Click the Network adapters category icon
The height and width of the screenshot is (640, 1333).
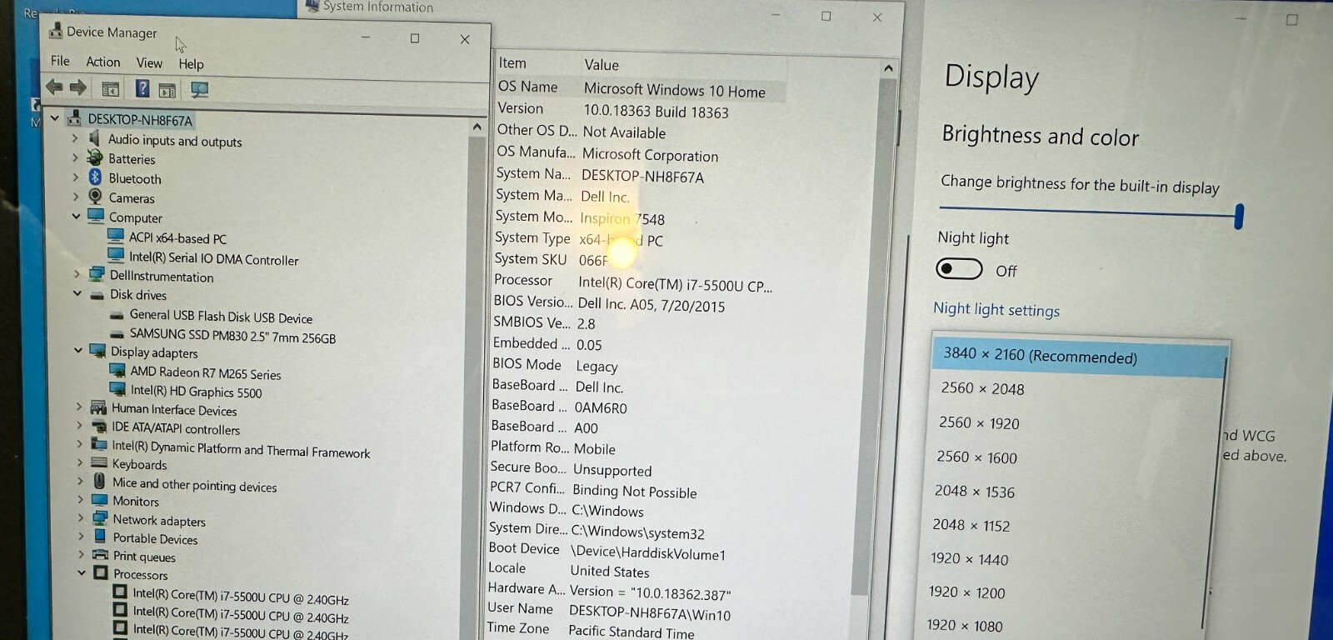(x=100, y=518)
